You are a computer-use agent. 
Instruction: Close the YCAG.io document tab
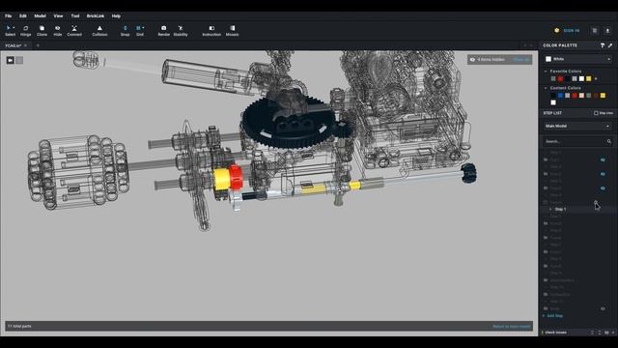[x=26, y=45]
